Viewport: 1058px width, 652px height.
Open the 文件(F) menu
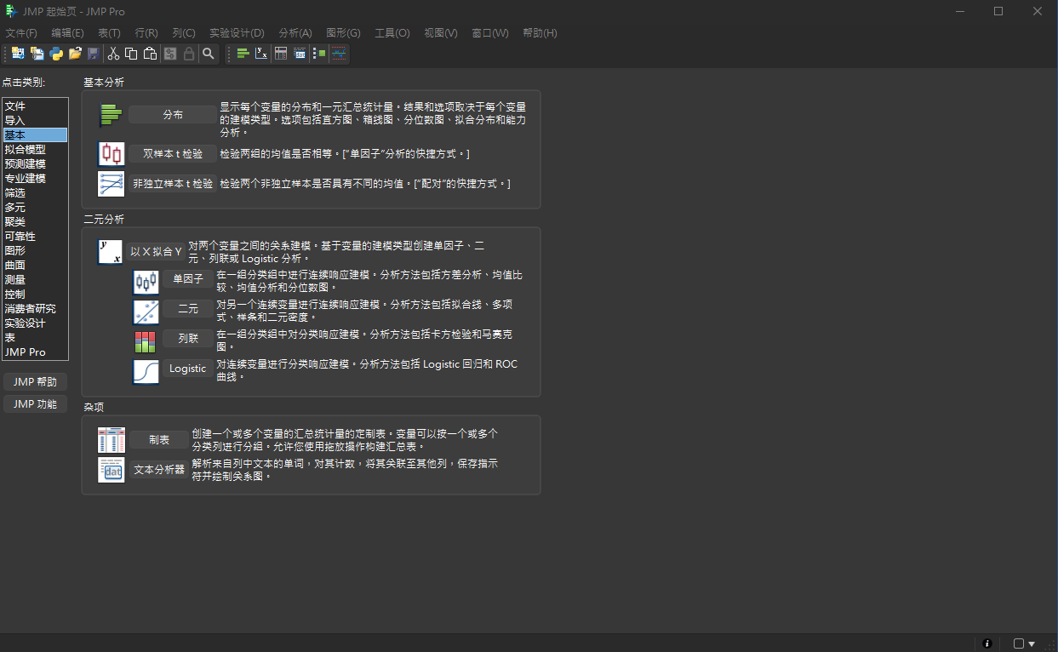click(21, 33)
